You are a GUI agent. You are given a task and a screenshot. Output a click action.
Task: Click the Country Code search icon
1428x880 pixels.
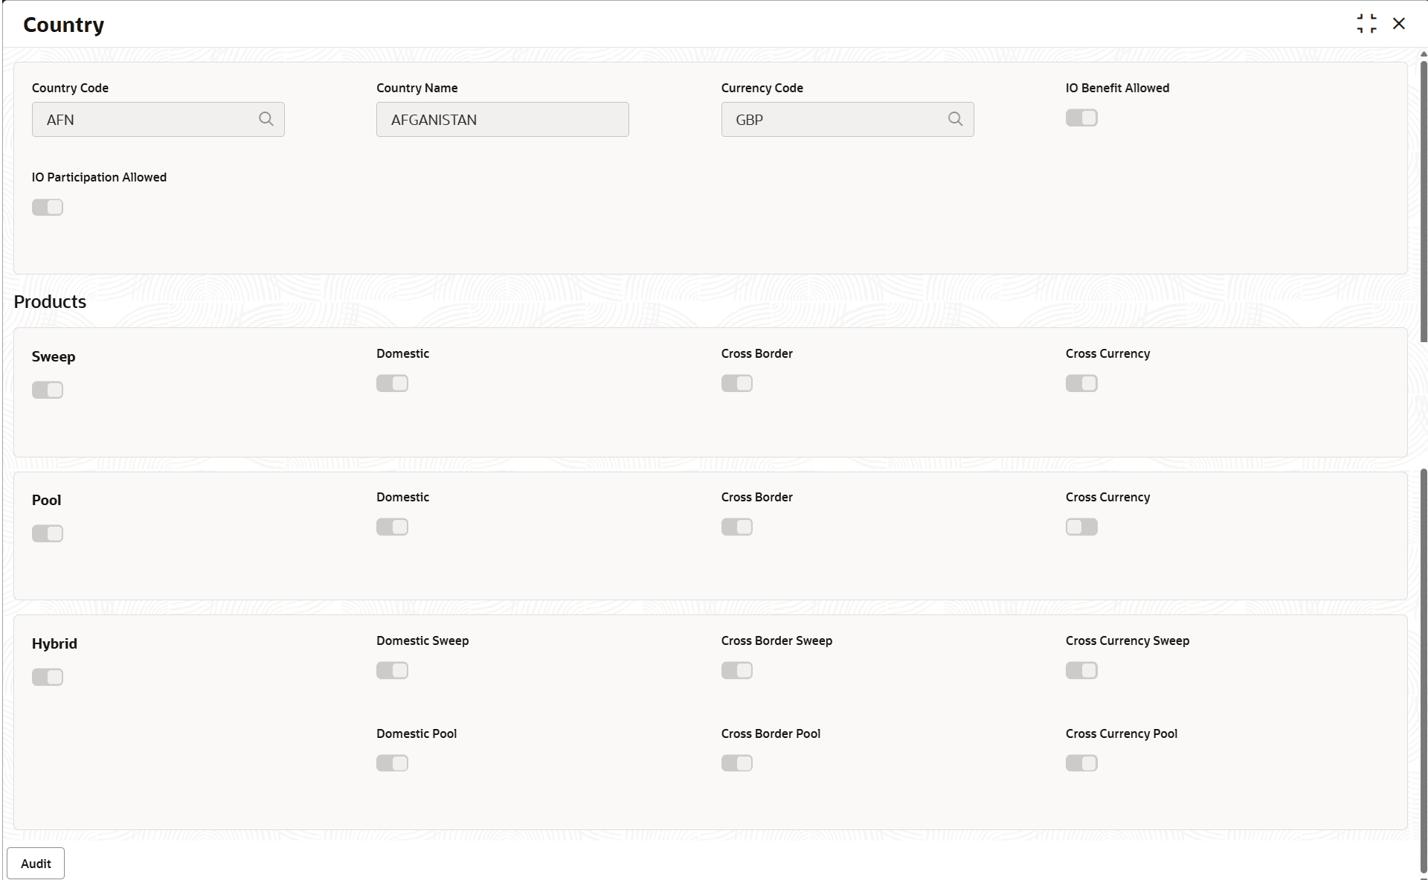tap(266, 119)
